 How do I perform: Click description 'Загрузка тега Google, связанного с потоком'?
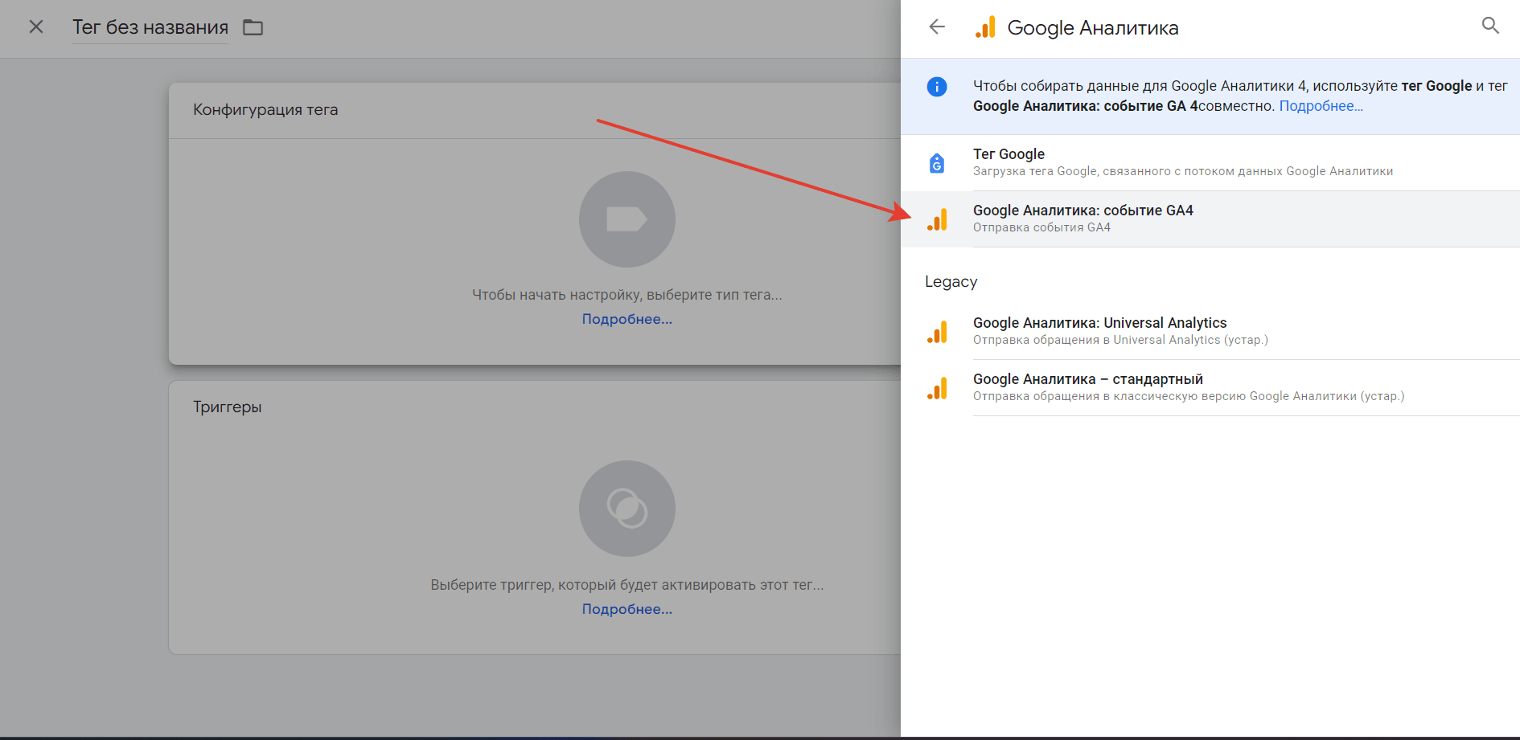tap(1183, 171)
